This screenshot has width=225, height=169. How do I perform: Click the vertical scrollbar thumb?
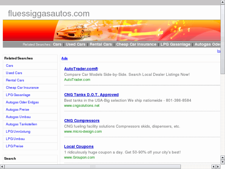(223, 39)
